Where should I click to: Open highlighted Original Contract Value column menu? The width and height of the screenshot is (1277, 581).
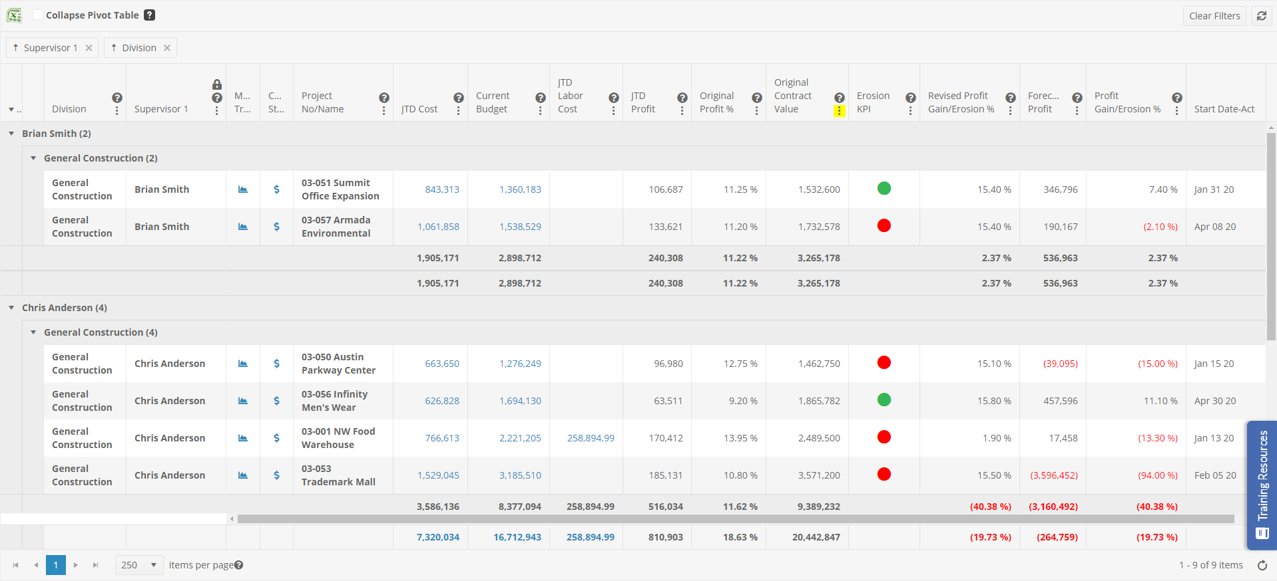coord(840,111)
